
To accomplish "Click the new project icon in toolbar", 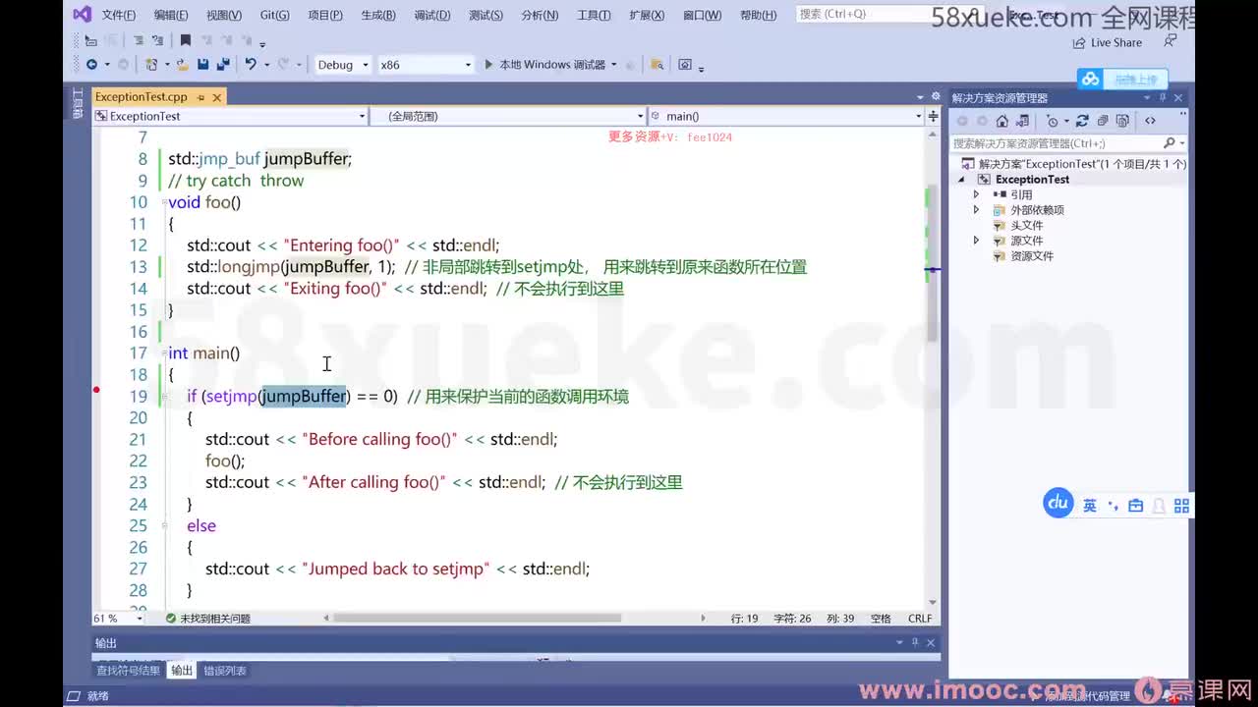I will (x=151, y=65).
